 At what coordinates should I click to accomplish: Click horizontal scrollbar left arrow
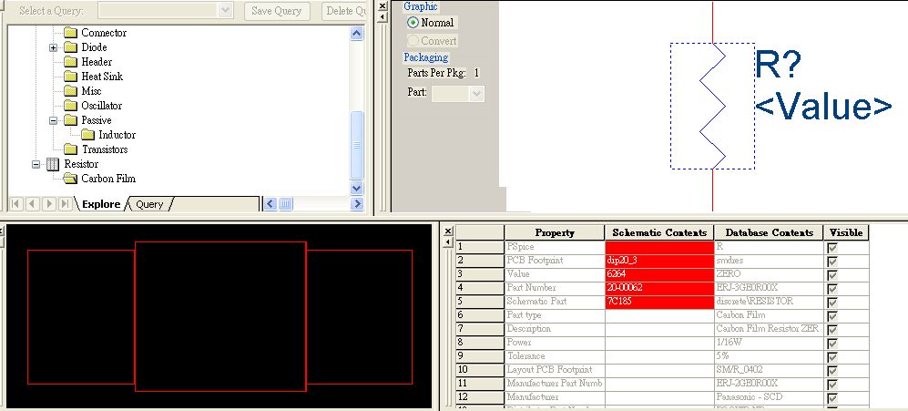click(270, 203)
